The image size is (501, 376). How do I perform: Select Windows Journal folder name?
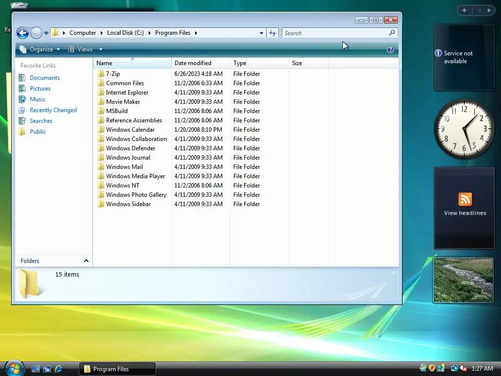coord(128,157)
